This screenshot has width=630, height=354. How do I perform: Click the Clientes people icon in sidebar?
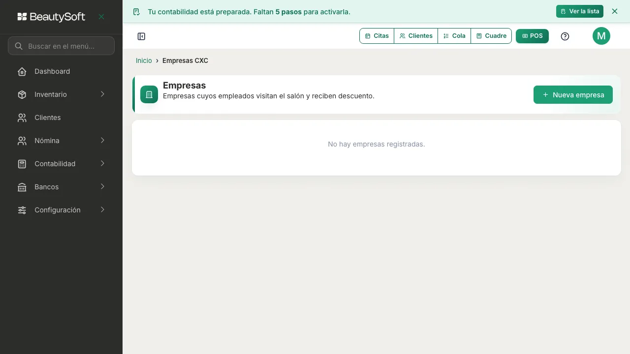tap(22, 118)
